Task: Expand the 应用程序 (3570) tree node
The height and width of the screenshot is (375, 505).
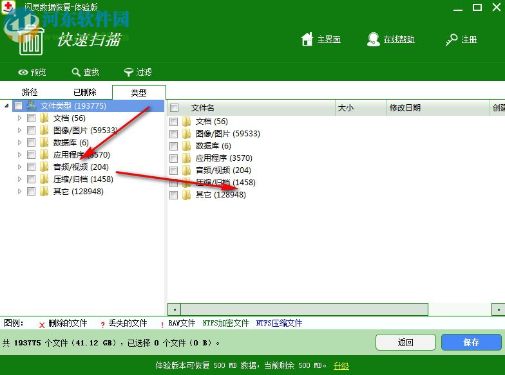Action: click(x=19, y=154)
